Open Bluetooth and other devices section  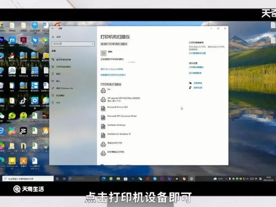click(62, 60)
